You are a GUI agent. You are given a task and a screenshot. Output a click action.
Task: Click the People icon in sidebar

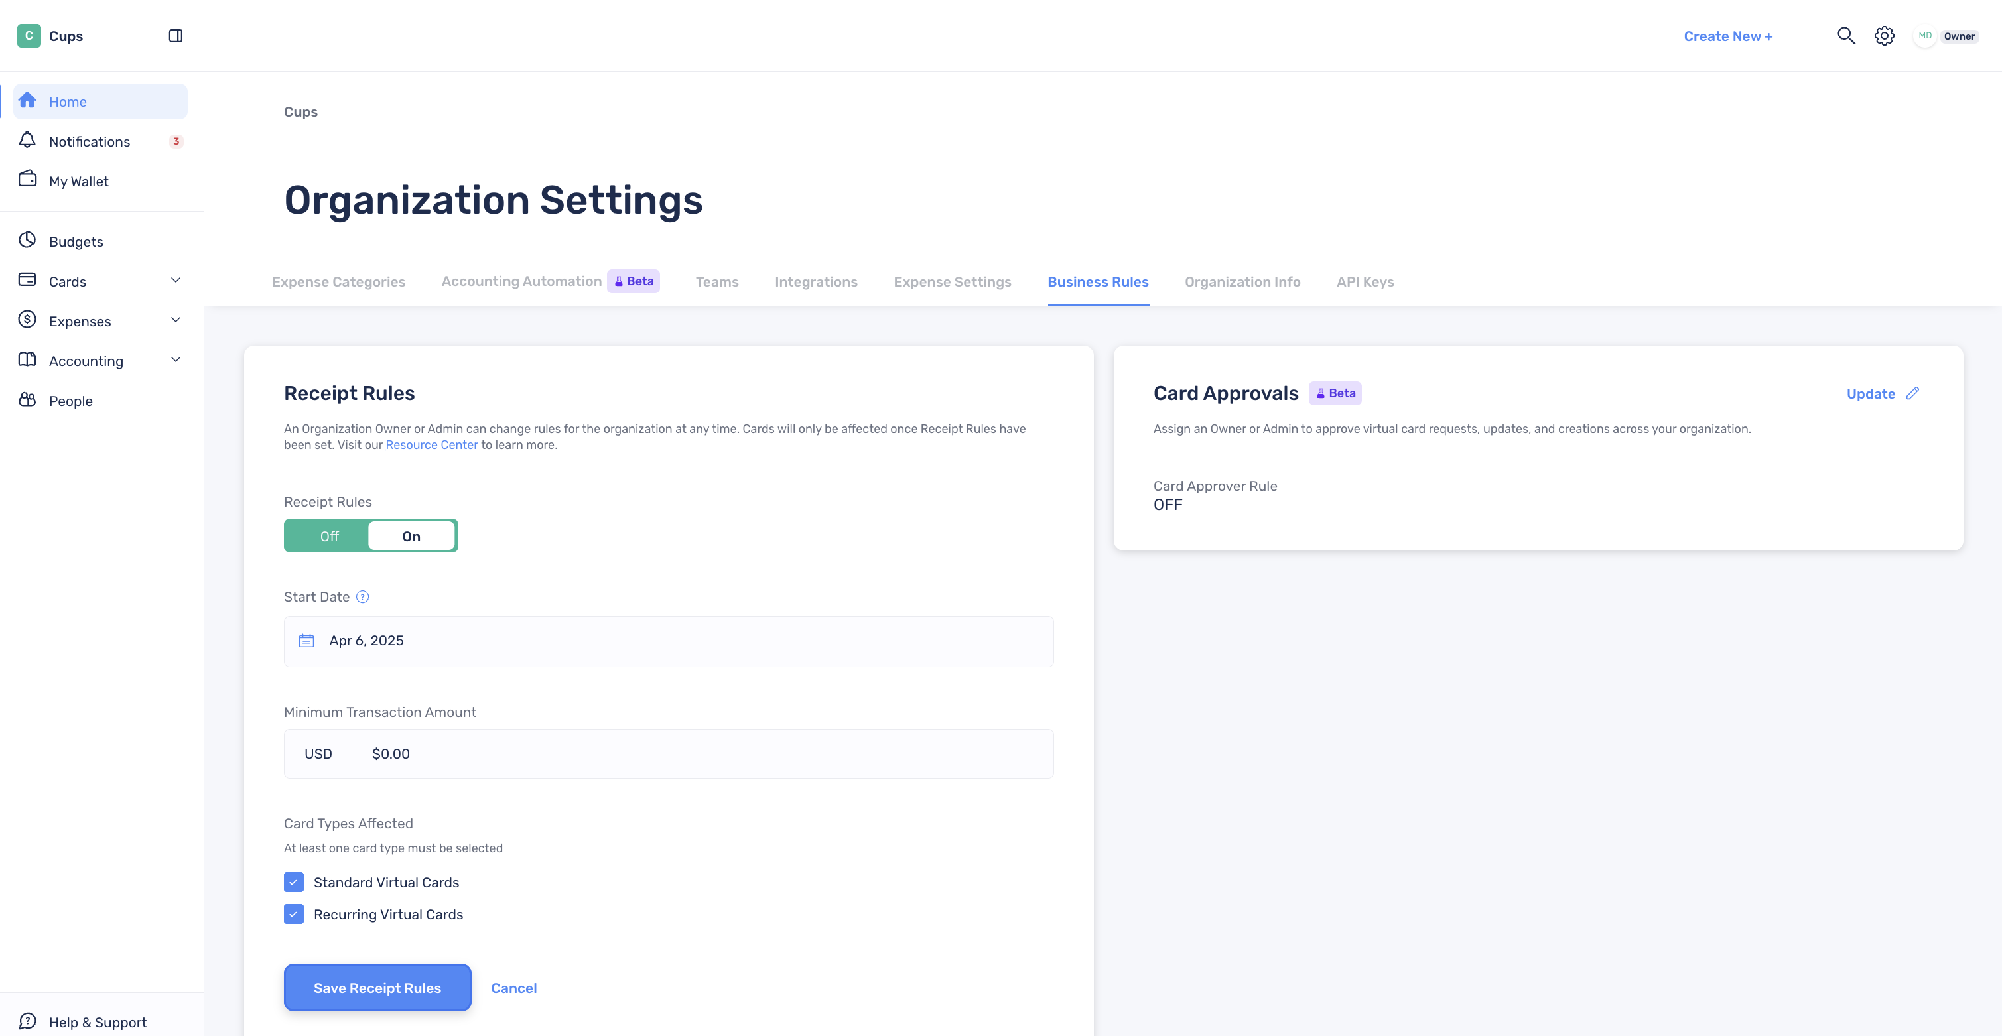pos(27,399)
